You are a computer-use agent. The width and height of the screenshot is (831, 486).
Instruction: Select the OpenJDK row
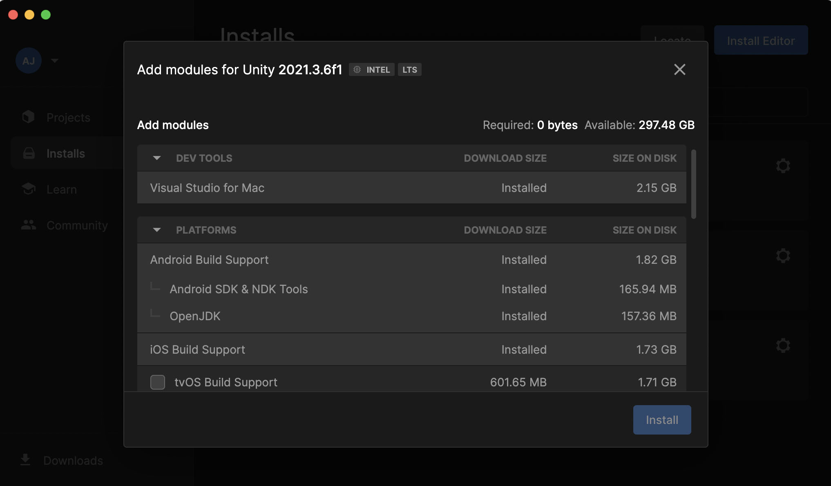[x=412, y=316]
